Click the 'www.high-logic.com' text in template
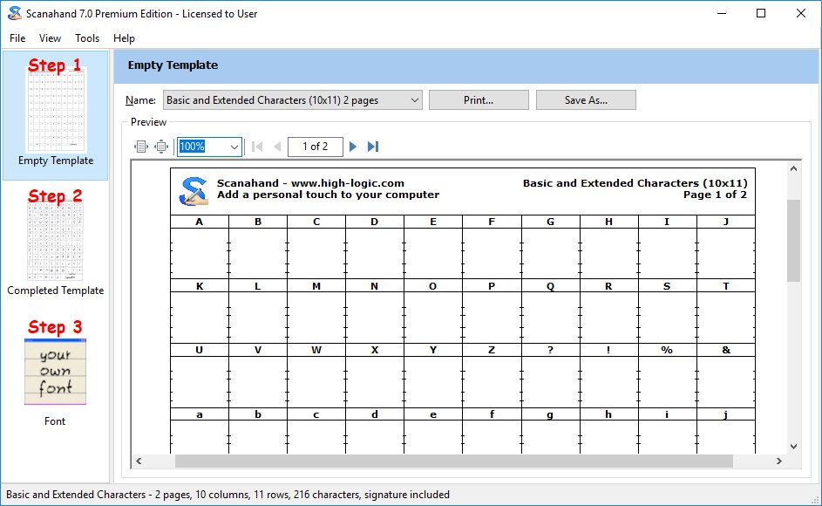The image size is (822, 506). coord(348,183)
